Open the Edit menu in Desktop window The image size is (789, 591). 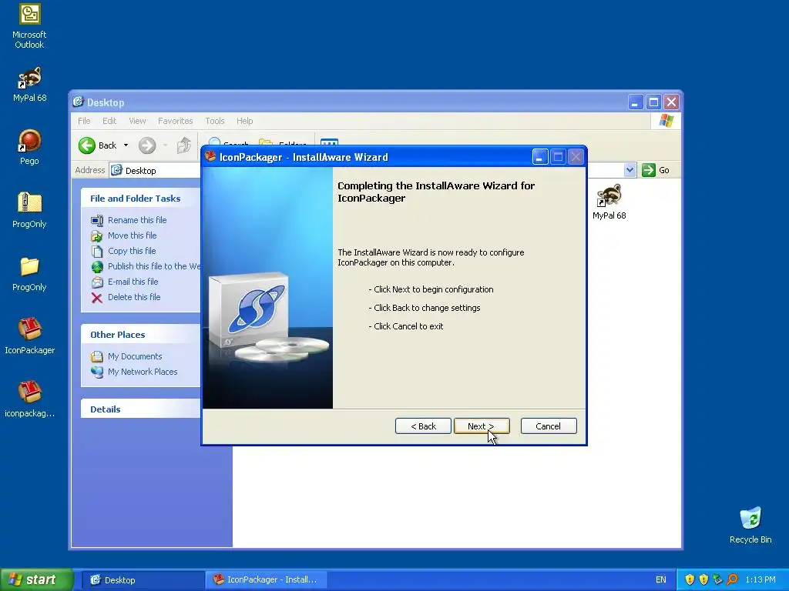(109, 121)
